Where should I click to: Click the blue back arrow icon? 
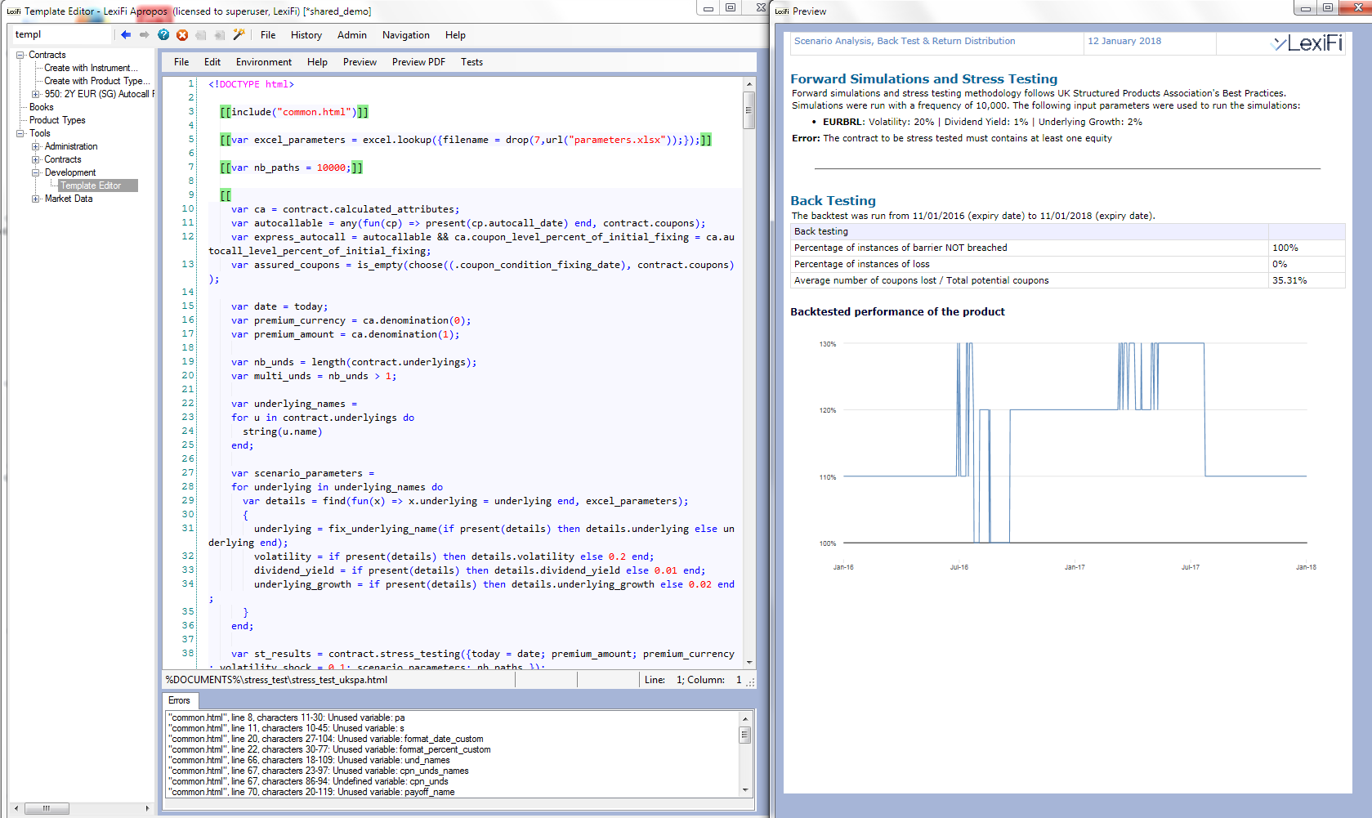[125, 34]
